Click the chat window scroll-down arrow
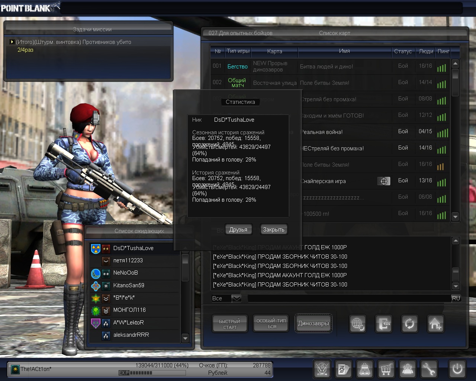476x381 pixels. click(456, 286)
